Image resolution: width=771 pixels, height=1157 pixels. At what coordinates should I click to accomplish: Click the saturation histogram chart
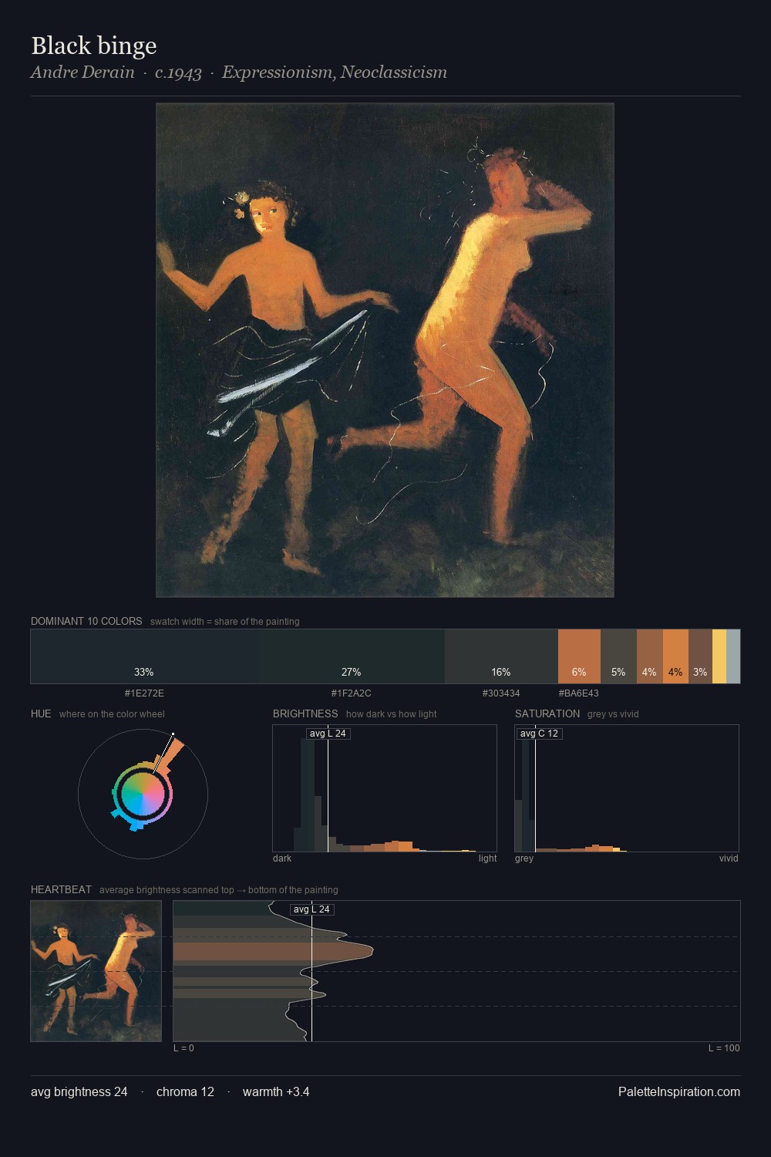click(627, 788)
